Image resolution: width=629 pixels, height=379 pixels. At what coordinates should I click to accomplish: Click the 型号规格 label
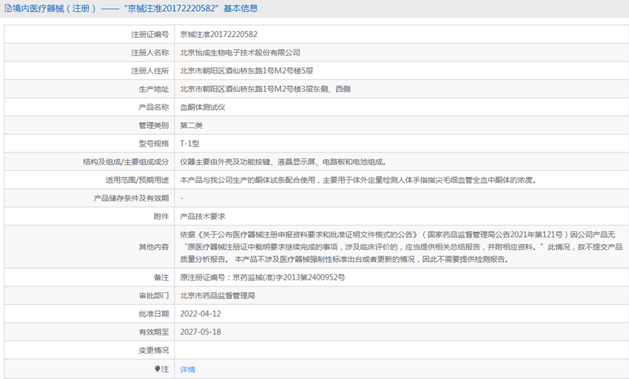point(154,144)
